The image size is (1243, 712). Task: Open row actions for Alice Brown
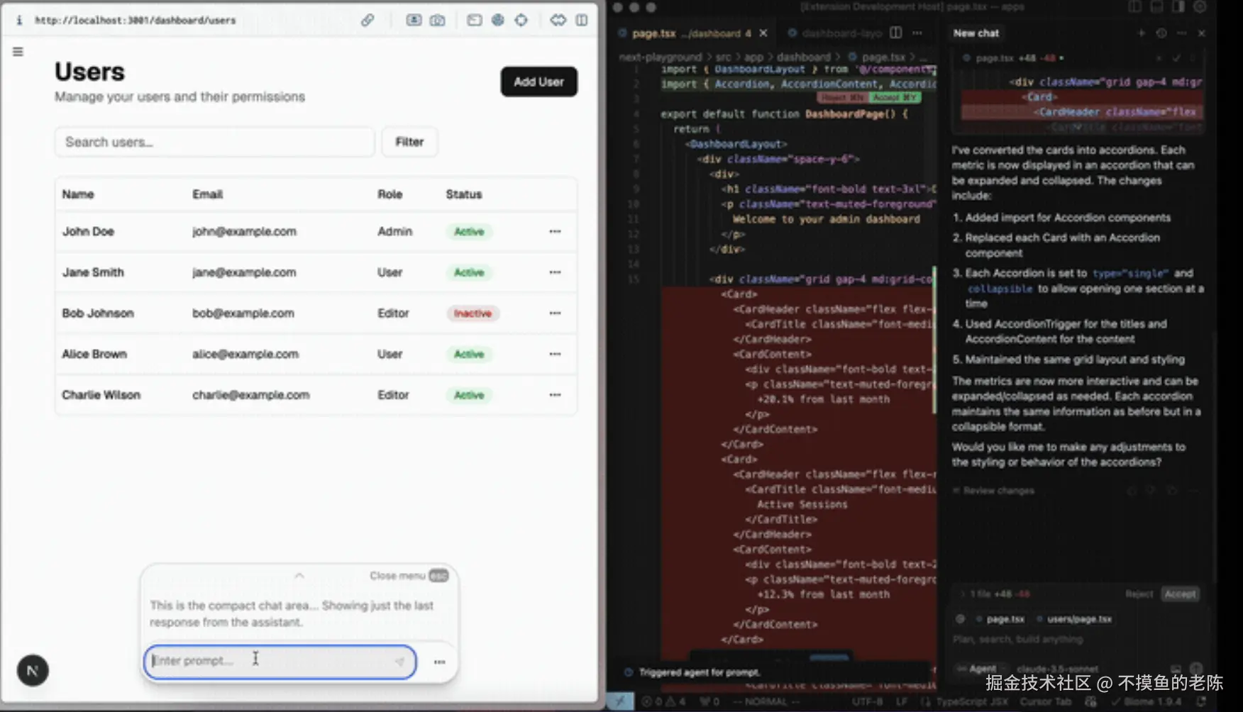pos(555,354)
